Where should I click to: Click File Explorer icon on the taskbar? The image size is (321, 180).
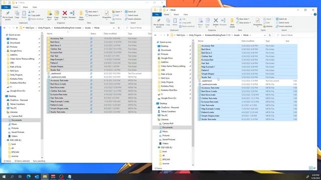pyautogui.click(x=45, y=176)
